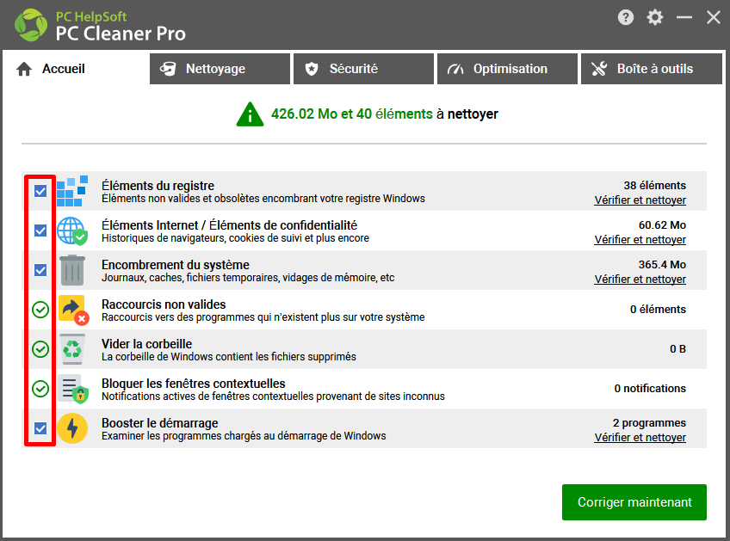Click the Éléments du registre title
This screenshot has width=730, height=541.
(158, 186)
